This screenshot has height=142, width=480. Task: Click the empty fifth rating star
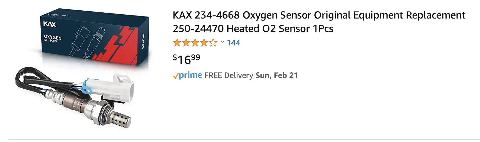click(213, 43)
